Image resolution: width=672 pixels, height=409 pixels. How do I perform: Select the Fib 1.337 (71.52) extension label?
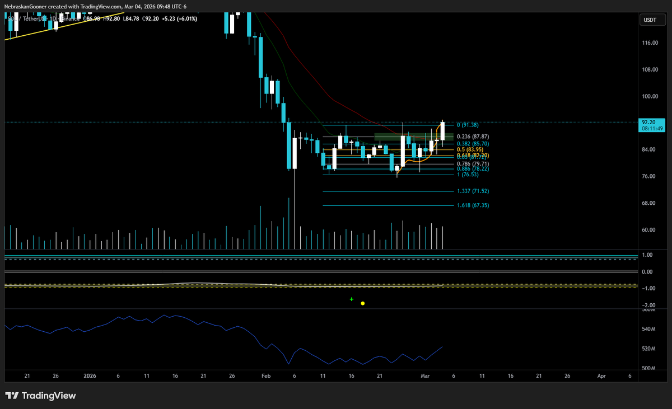coord(474,191)
